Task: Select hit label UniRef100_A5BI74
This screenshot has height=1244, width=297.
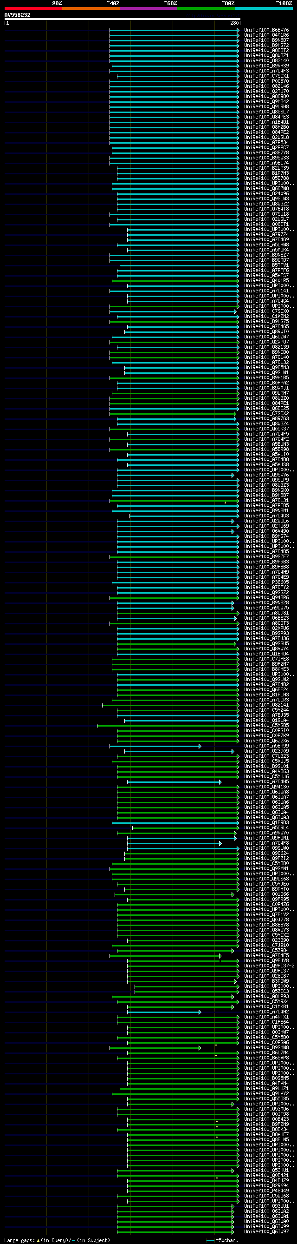Action: click(267, 163)
